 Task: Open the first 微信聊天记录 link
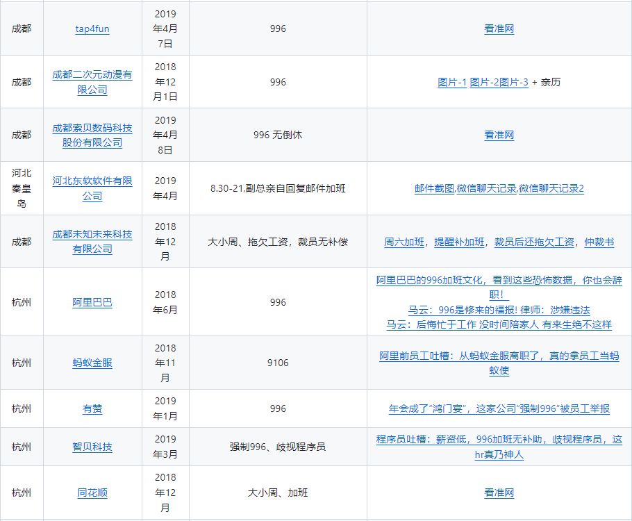[486, 189]
